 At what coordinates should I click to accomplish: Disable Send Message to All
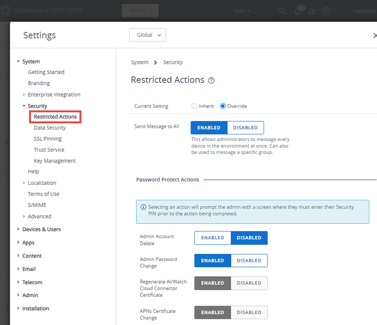pyautogui.click(x=245, y=128)
